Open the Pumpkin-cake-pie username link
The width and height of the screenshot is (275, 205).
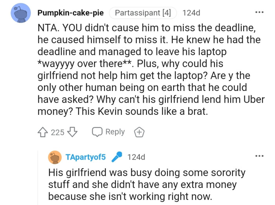71,13
